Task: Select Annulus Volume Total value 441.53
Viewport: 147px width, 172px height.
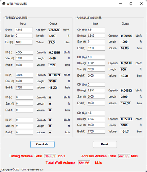Action: tap(124, 156)
